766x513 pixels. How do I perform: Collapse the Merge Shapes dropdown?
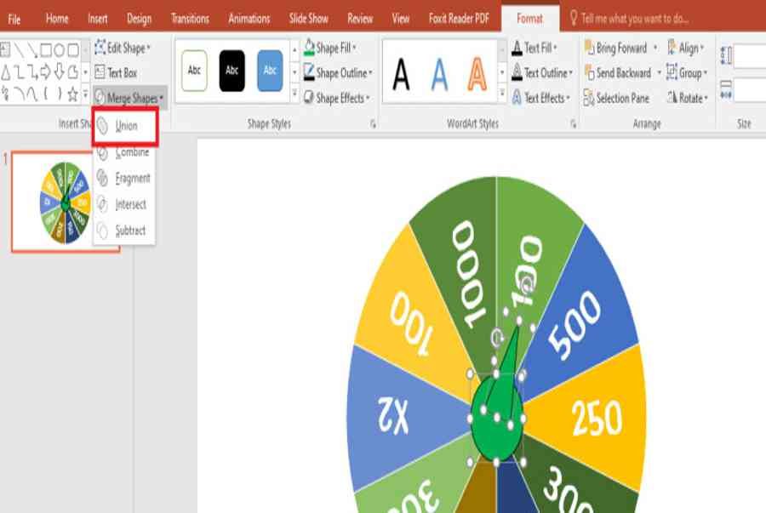click(130, 98)
